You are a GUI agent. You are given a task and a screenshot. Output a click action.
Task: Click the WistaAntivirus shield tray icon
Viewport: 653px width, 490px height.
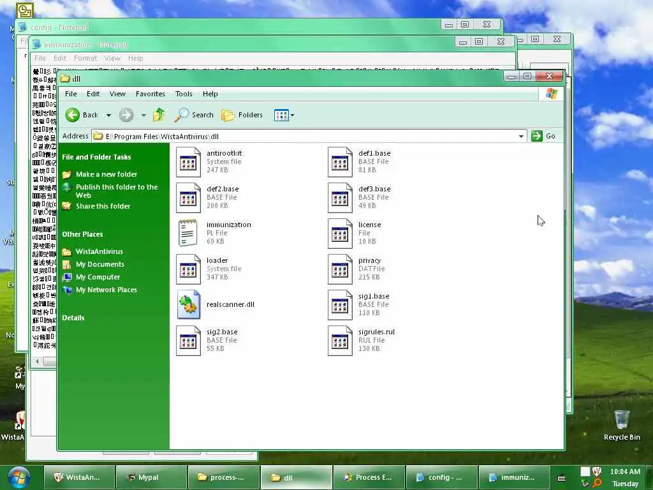click(597, 471)
